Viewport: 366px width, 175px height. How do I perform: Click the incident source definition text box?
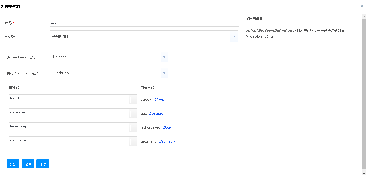106,57
